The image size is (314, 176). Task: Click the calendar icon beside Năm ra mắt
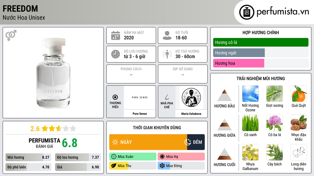click(x=116, y=35)
